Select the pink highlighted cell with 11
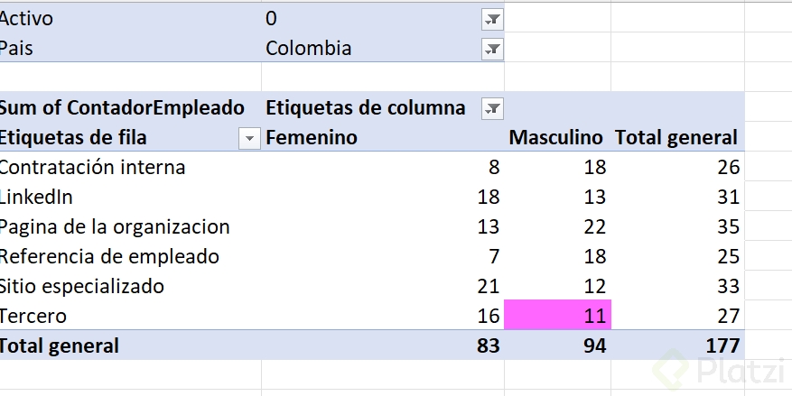This screenshot has height=396, width=792. 557,316
